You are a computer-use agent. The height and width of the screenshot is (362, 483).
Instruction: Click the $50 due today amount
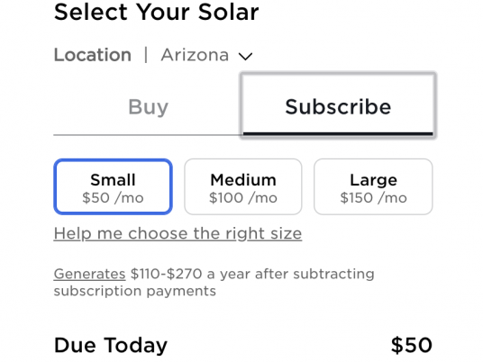(412, 345)
